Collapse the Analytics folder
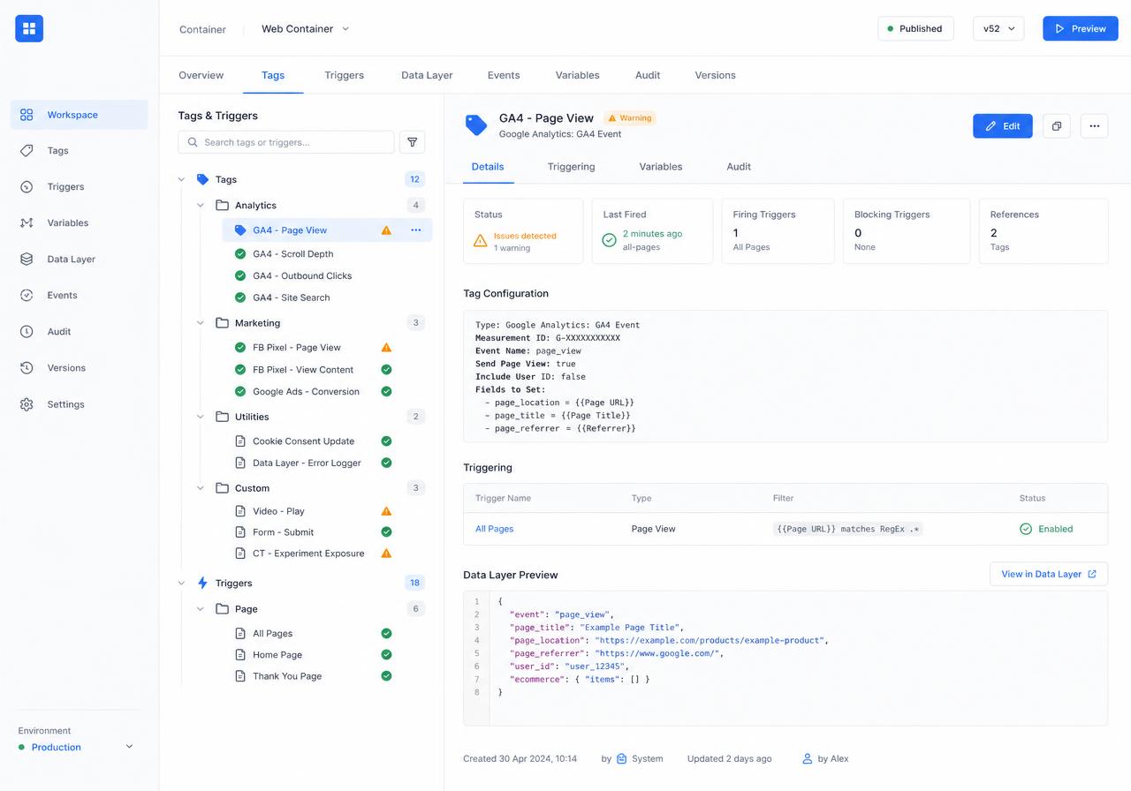This screenshot has height=791, width=1131. point(201,206)
